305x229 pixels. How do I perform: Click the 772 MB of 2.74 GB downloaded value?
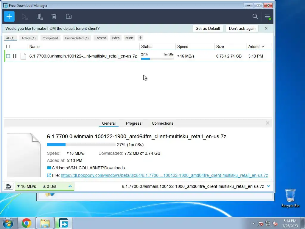(x=142, y=153)
